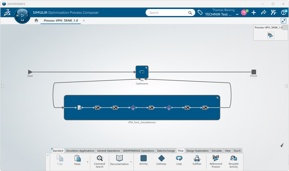
Task: Click the subflow corner expand marker
Action: (x=218, y=97)
